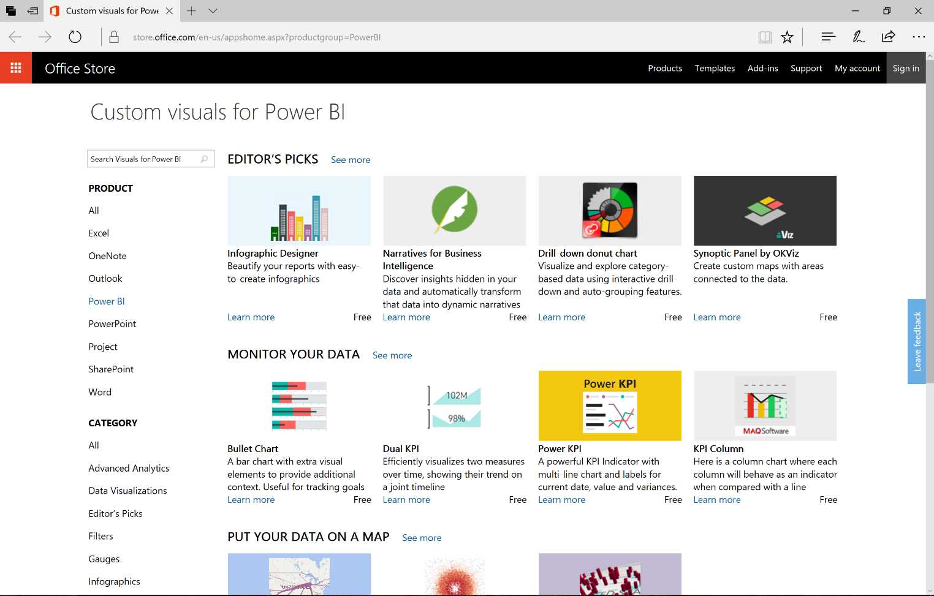Start a Web Note with the pen icon
The height and width of the screenshot is (596, 934).
(x=858, y=37)
